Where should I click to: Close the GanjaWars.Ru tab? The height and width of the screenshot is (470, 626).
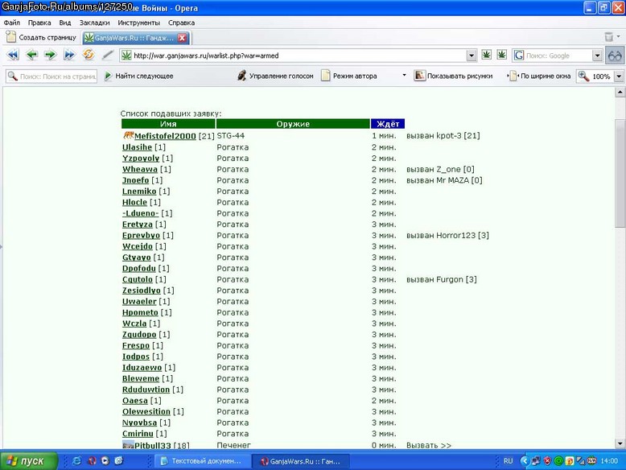[182, 38]
